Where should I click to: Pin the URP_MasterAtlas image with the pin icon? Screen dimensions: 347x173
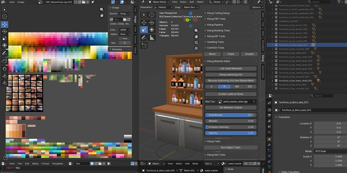point(93,2)
